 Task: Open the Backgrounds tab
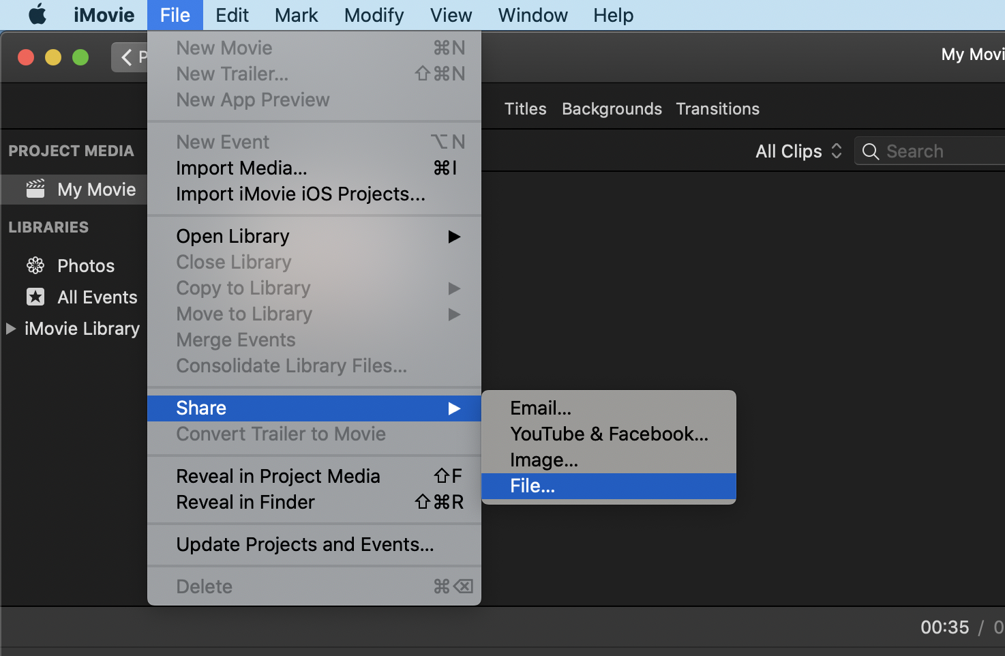tap(612, 109)
